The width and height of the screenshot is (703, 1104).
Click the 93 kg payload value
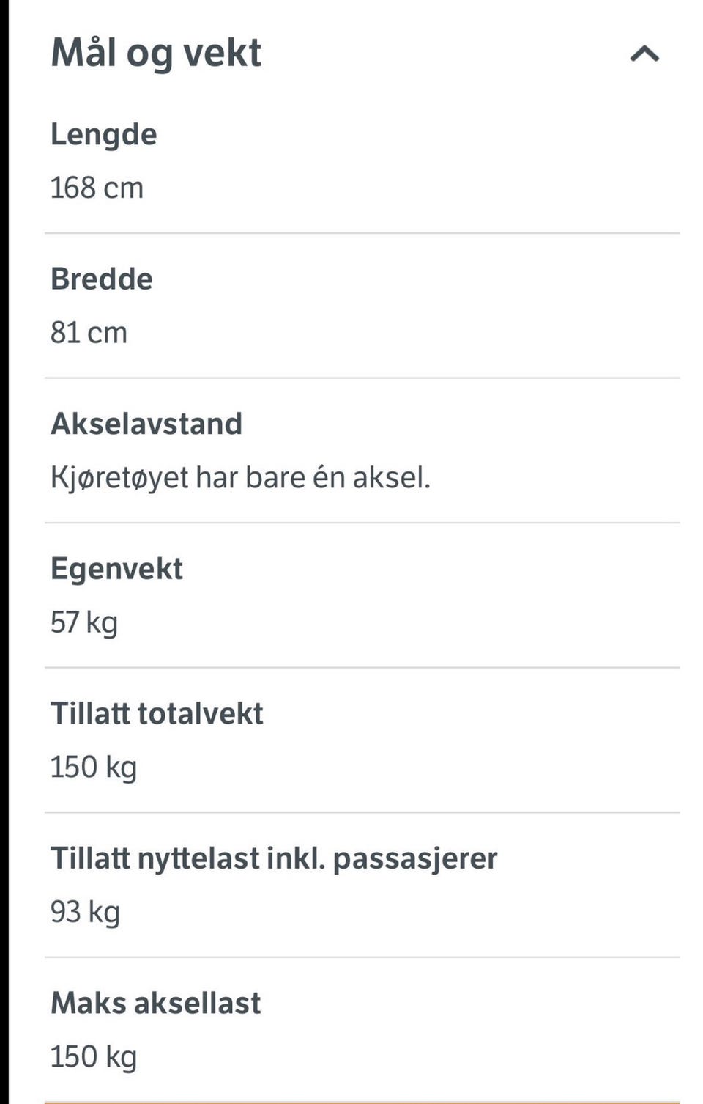pyautogui.click(x=85, y=913)
